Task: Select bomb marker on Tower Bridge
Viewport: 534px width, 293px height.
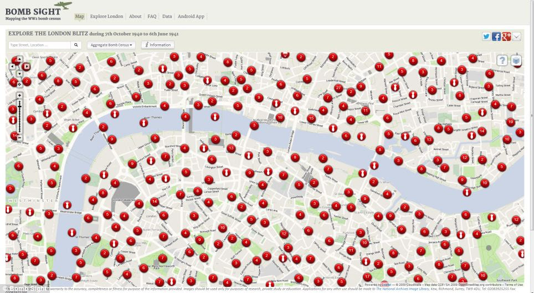Action: coord(374,165)
